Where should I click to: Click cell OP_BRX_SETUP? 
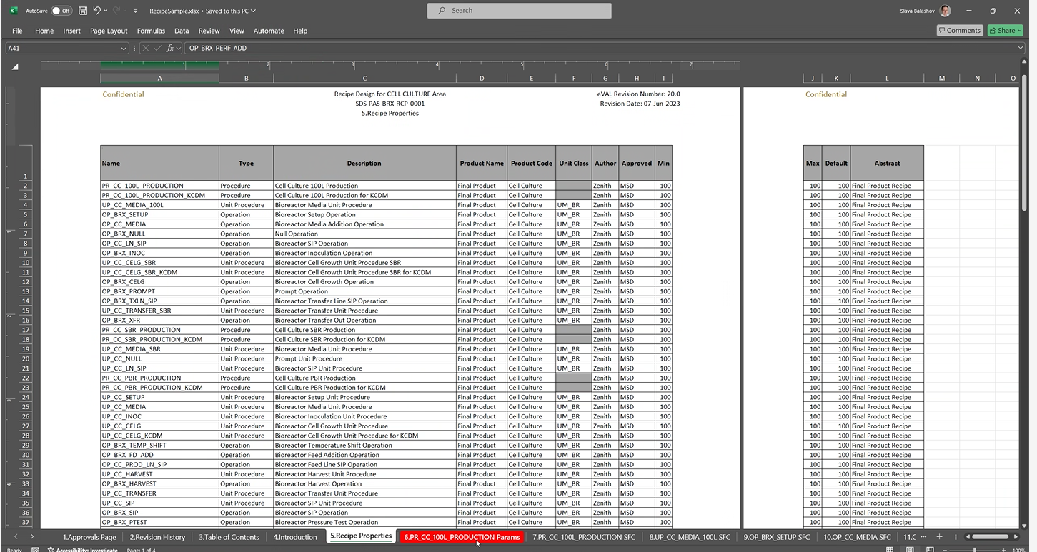point(159,214)
